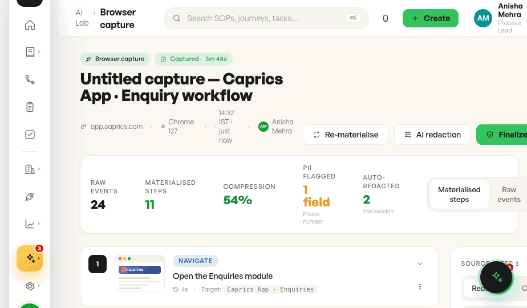Screen dimensions: 527x308
Task: Click the search magnifier icon
Action: (177, 18)
